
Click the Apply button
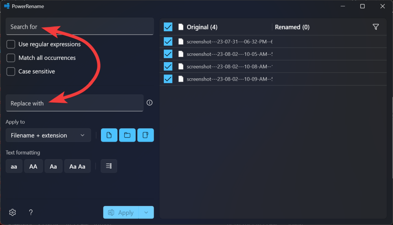tap(121, 212)
